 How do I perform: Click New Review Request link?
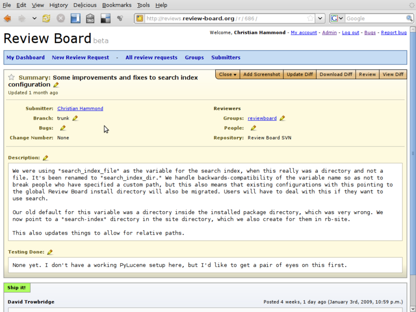click(x=81, y=57)
